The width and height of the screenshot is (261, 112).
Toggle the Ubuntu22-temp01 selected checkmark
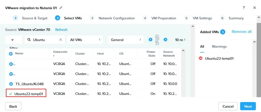tap(11, 94)
